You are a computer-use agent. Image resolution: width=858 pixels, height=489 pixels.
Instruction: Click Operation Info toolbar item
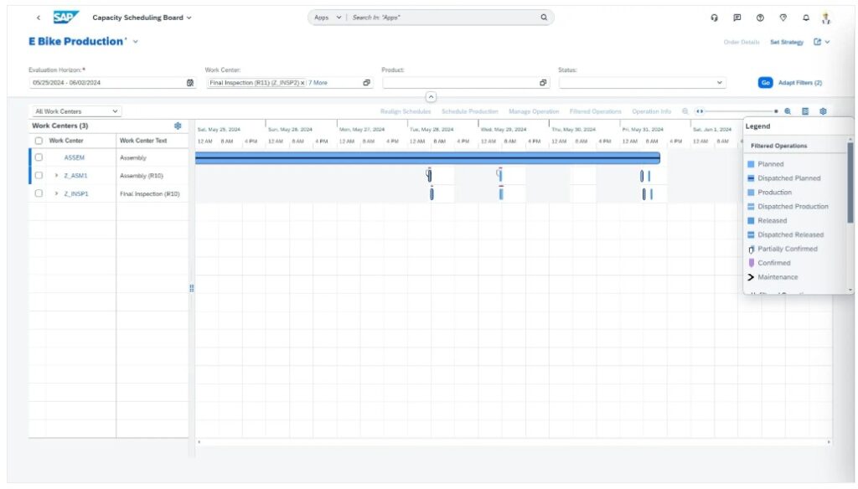click(x=651, y=111)
